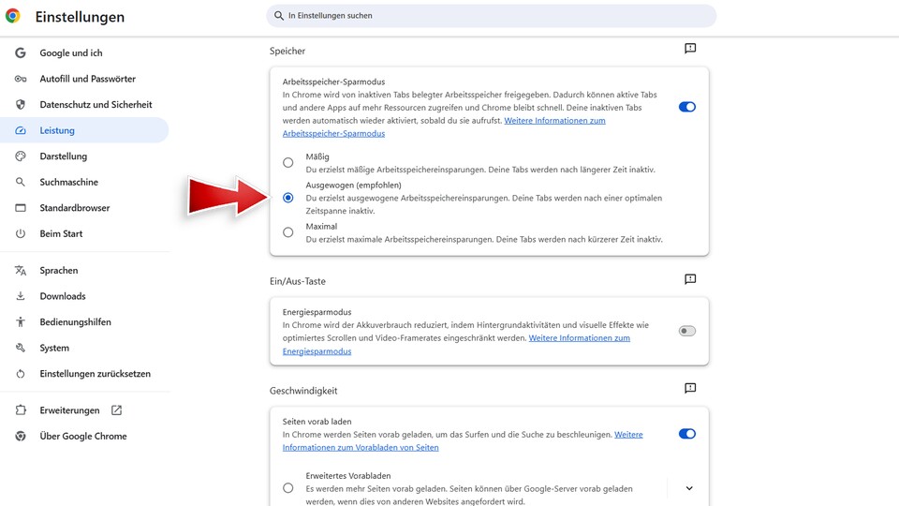The height and width of the screenshot is (506, 899).
Task: Select the Erweitertes Vorabladen radio button
Action: 288,488
